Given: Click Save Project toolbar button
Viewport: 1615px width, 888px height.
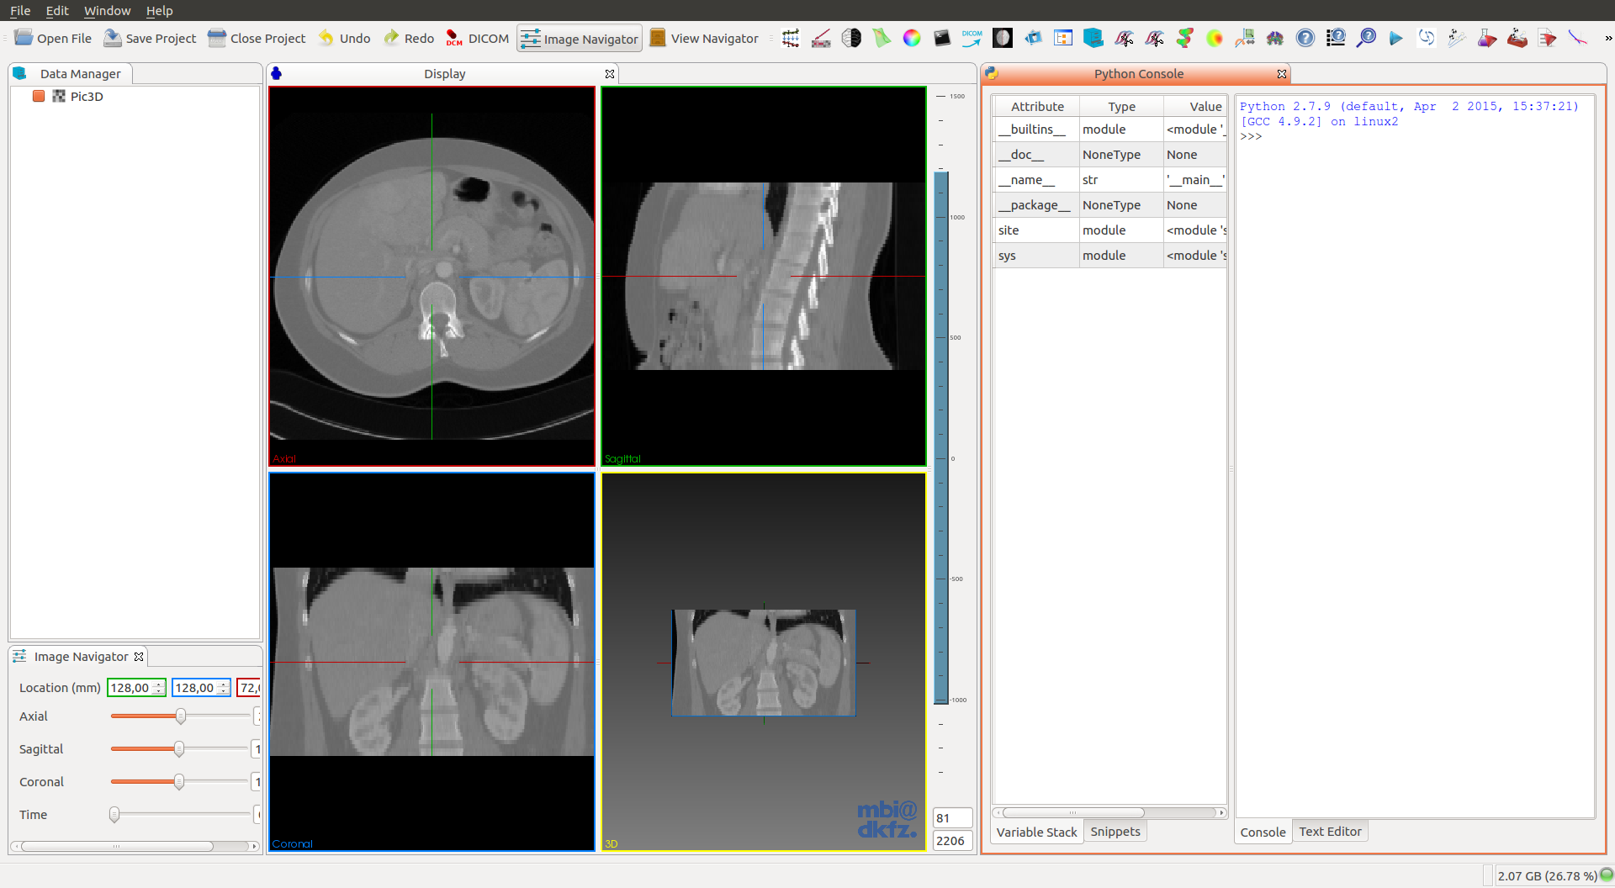Looking at the screenshot, I should click(150, 38).
